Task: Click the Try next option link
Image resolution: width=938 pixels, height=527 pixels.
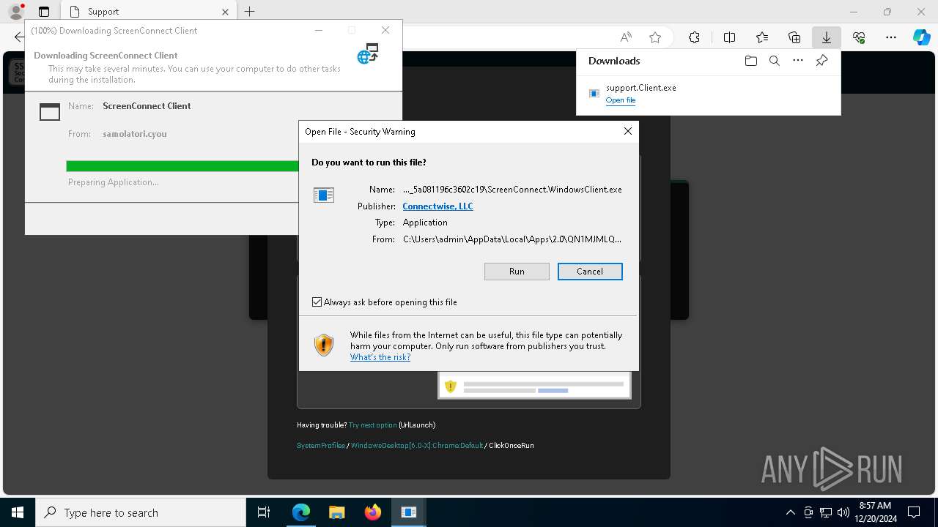Action: point(372,425)
